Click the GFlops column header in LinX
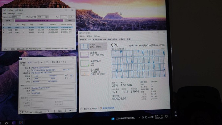Image resolution: width=222 pixels, height=125 pixels. click(x=41, y=25)
